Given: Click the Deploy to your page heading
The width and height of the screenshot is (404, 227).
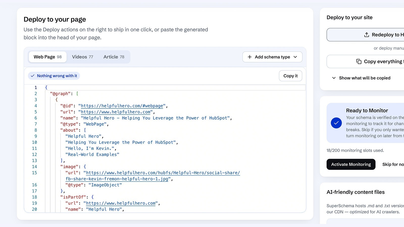Looking at the screenshot, I should pyautogui.click(x=55, y=19).
